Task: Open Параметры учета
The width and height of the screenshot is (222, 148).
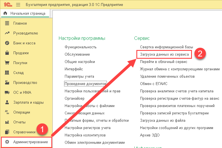Action: point(79,76)
